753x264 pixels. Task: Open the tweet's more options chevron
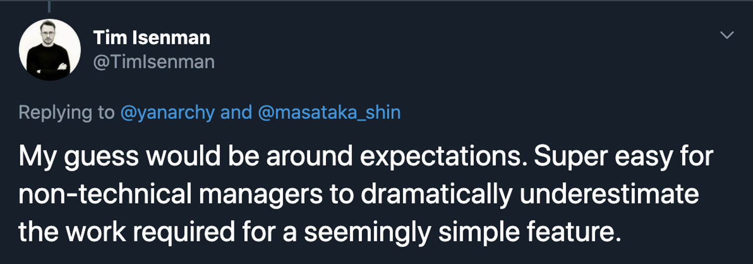727,36
